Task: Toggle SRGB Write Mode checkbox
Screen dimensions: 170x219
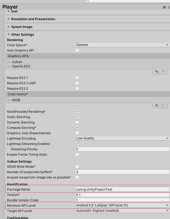Action: click(x=77, y=166)
